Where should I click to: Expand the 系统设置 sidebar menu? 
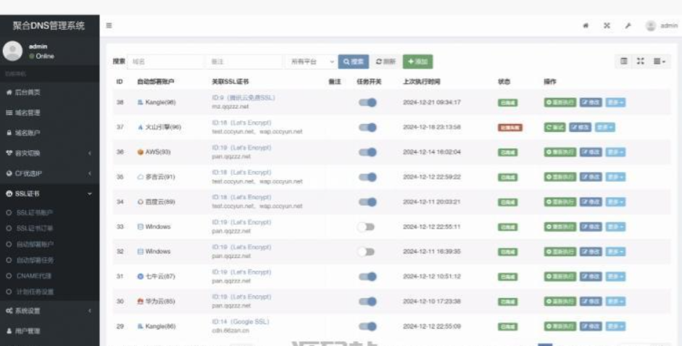click(49, 310)
